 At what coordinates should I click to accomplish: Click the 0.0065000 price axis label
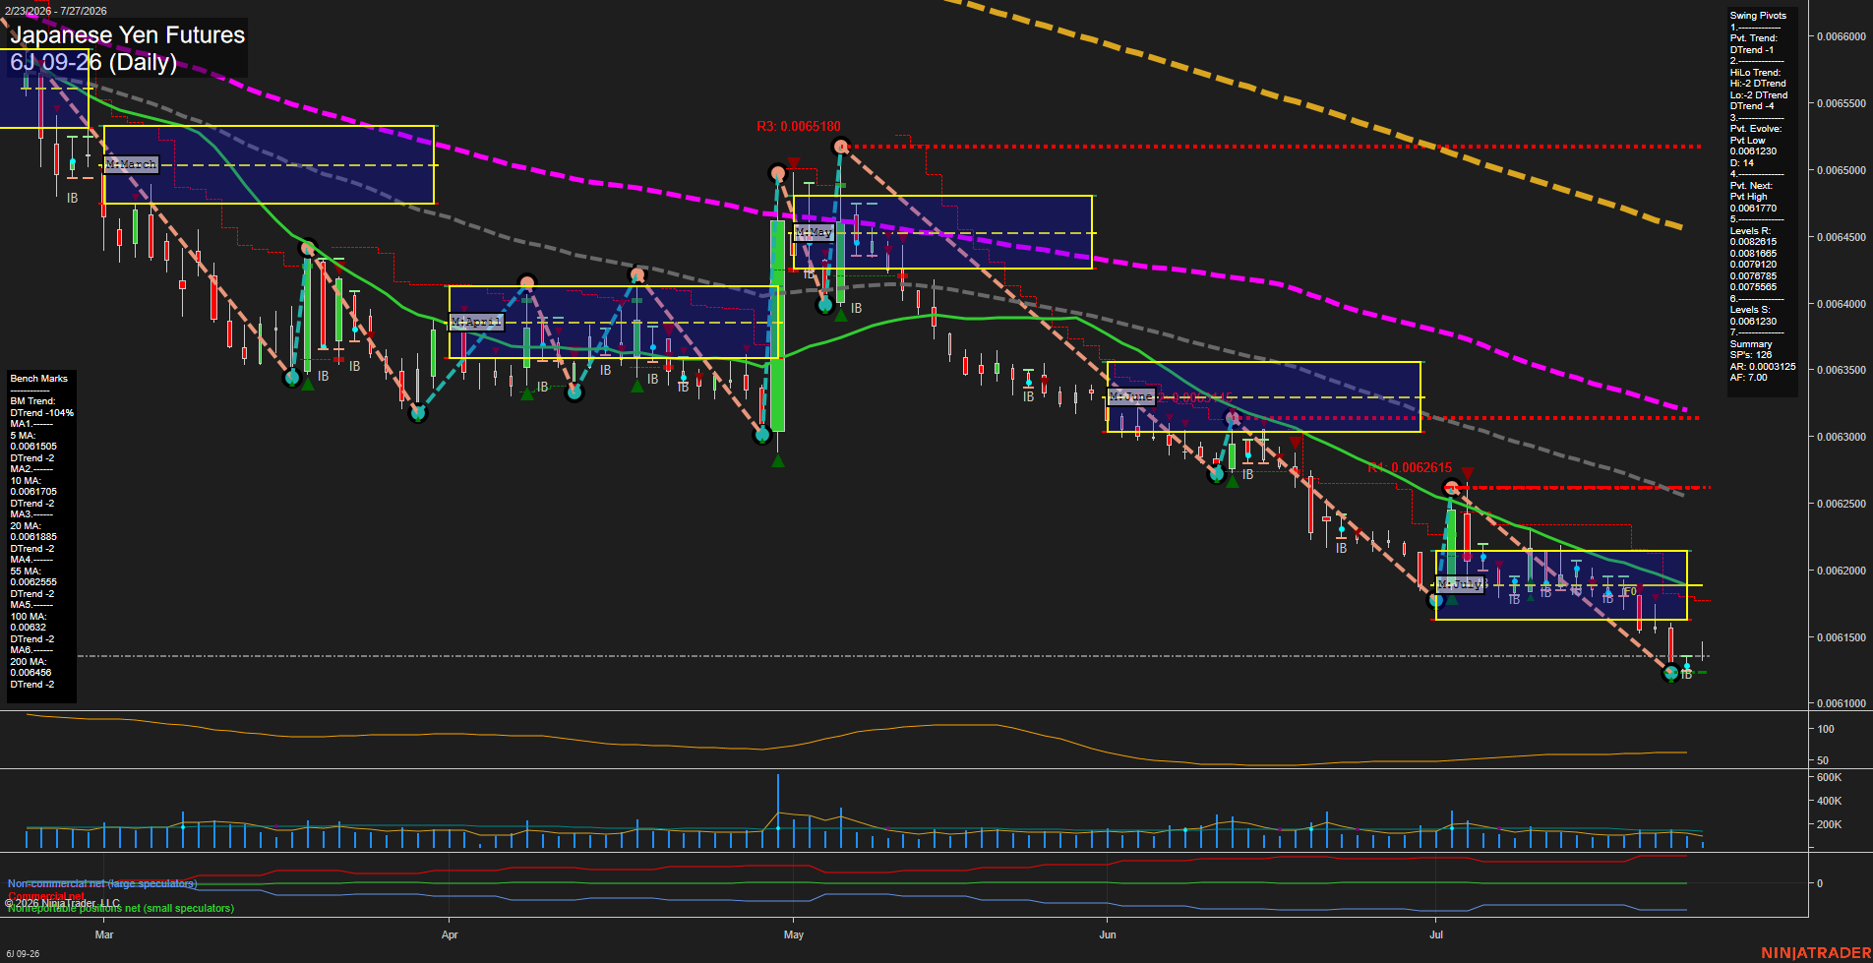[x=1842, y=170]
